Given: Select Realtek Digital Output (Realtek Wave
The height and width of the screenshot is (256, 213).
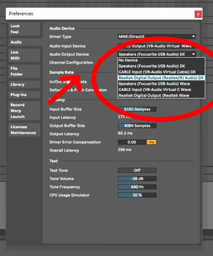Looking at the screenshot, I should (161, 95).
